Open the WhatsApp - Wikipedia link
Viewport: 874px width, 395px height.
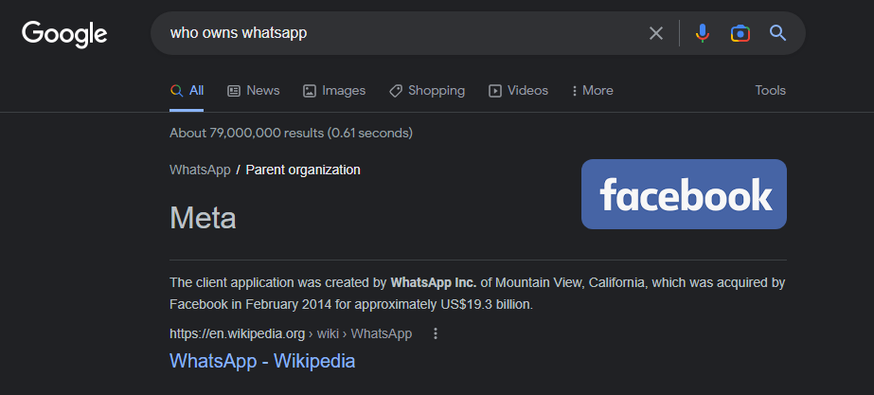pyautogui.click(x=262, y=361)
